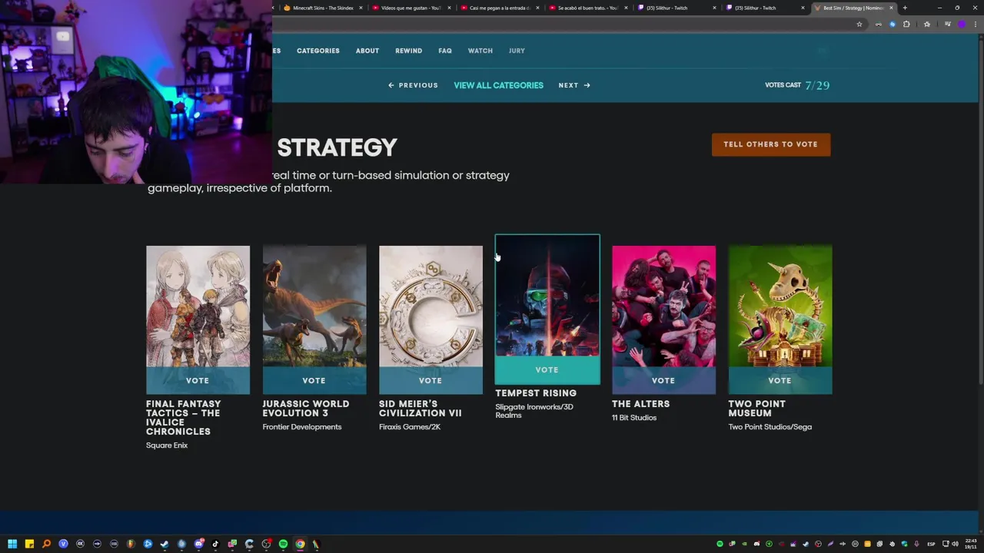Open the yellow Sticky Notes taskbar icon
This screenshot has width=984, height=553.
point(29,544)
